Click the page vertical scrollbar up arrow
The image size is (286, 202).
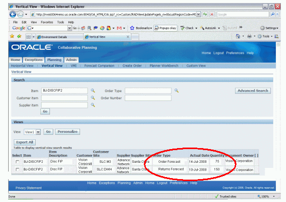click(x=278, y=44)
